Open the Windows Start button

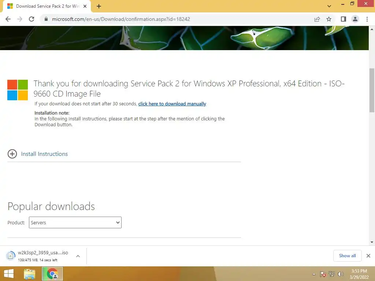pyautogui.click(x=9, y=274)
